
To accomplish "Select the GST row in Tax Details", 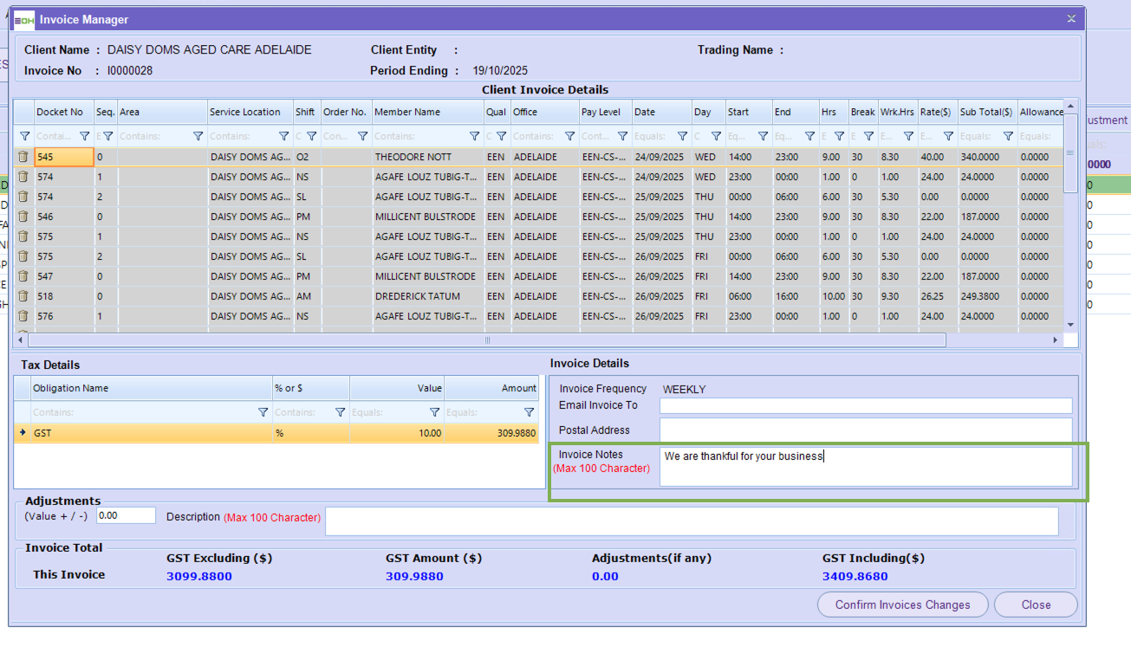I will coord(147,433).
